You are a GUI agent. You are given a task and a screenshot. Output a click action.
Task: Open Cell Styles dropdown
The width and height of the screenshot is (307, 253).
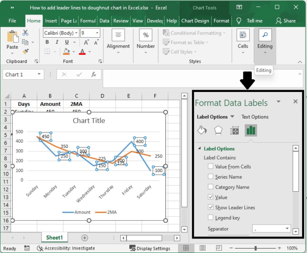179,52
